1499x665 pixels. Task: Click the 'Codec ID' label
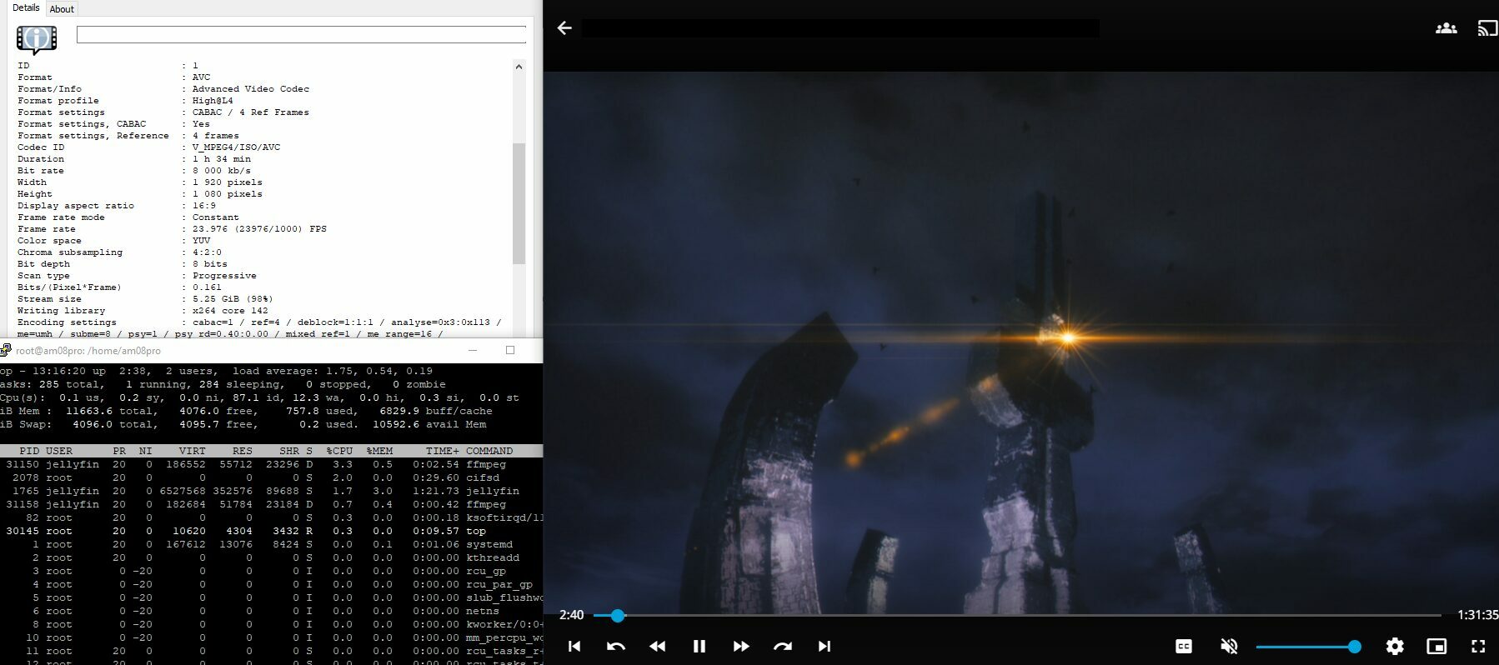point(41,147)
